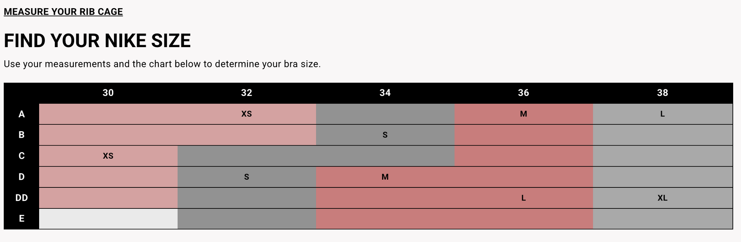The image size is (741, 242).
Task: Click the E cup row label
Action: (21, 219)
